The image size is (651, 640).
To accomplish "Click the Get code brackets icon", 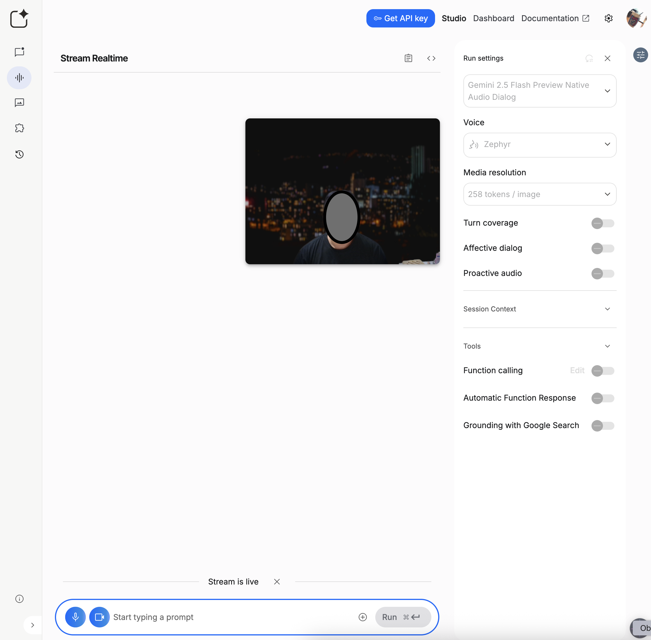I will [x=431, y=59].
